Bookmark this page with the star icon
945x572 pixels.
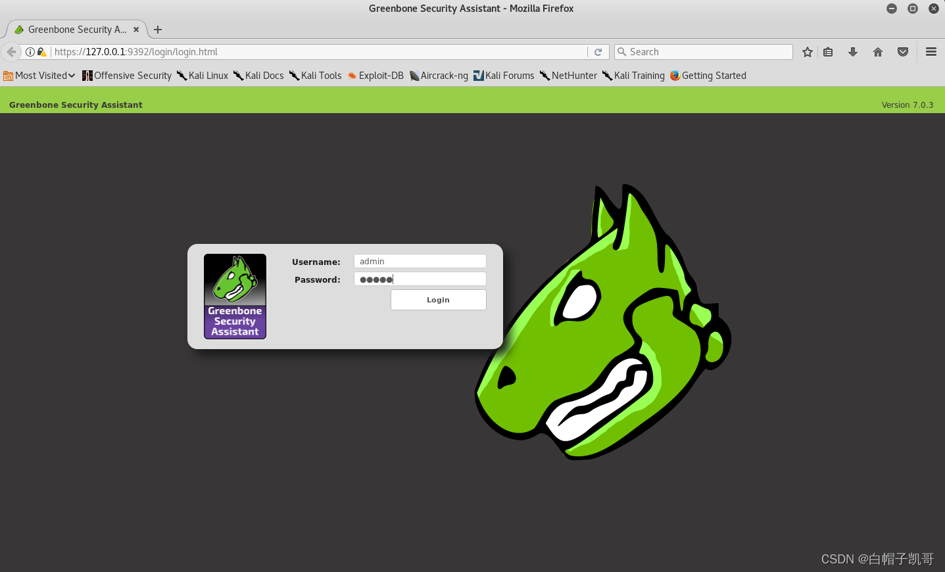(x=808, y=52)
